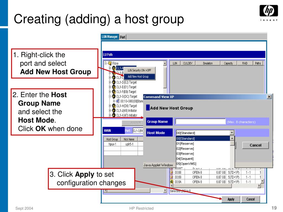Select 03[Reserve] host mode option

tap(203, 153)
